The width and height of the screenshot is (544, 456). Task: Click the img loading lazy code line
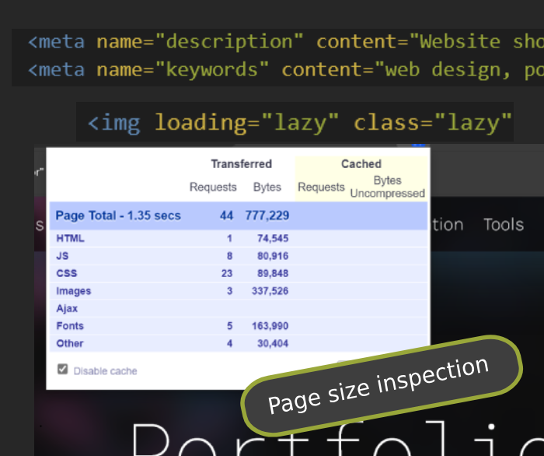click(299, 122)
